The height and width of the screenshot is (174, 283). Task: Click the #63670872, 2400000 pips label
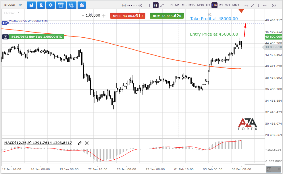(x=28, y=21)
